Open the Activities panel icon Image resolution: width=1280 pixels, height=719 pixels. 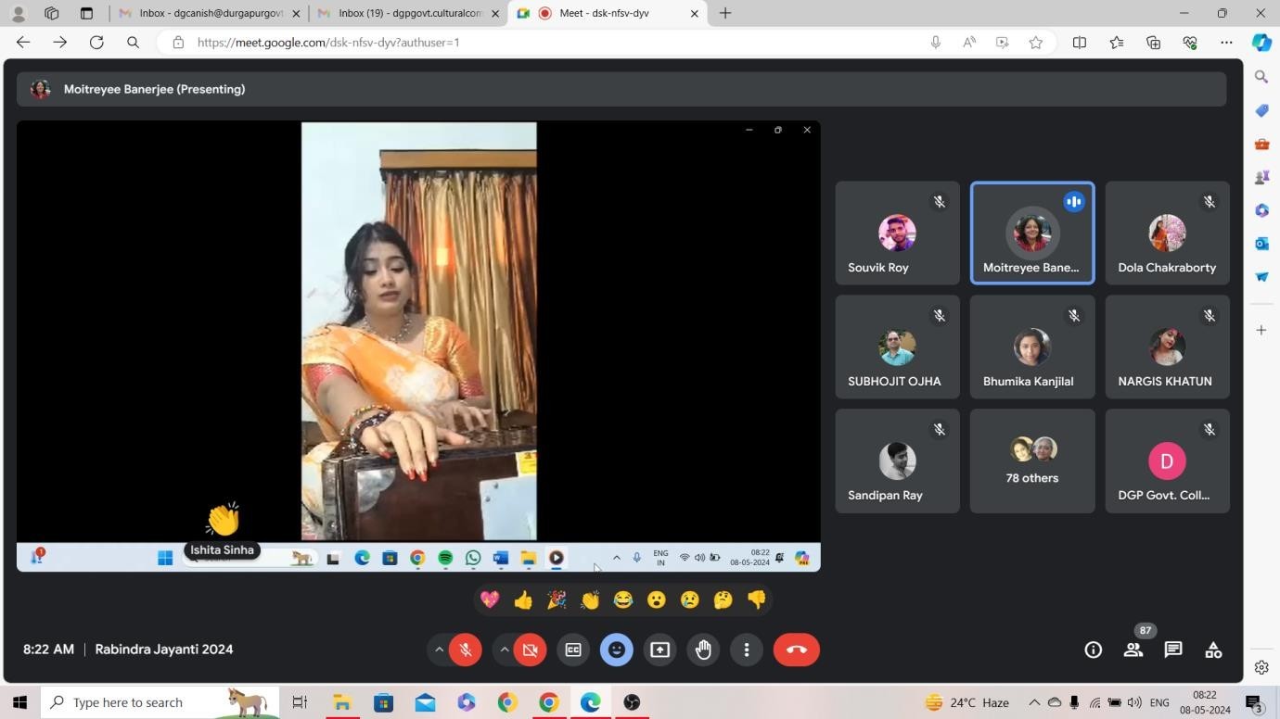1213,650
